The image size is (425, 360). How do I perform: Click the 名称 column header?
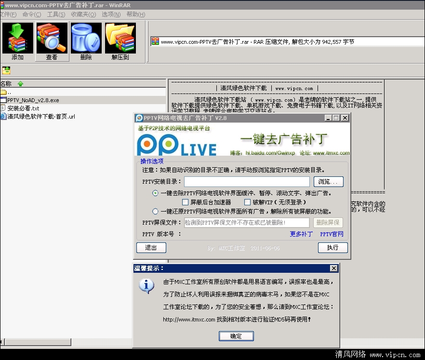[x=83, y=84]
